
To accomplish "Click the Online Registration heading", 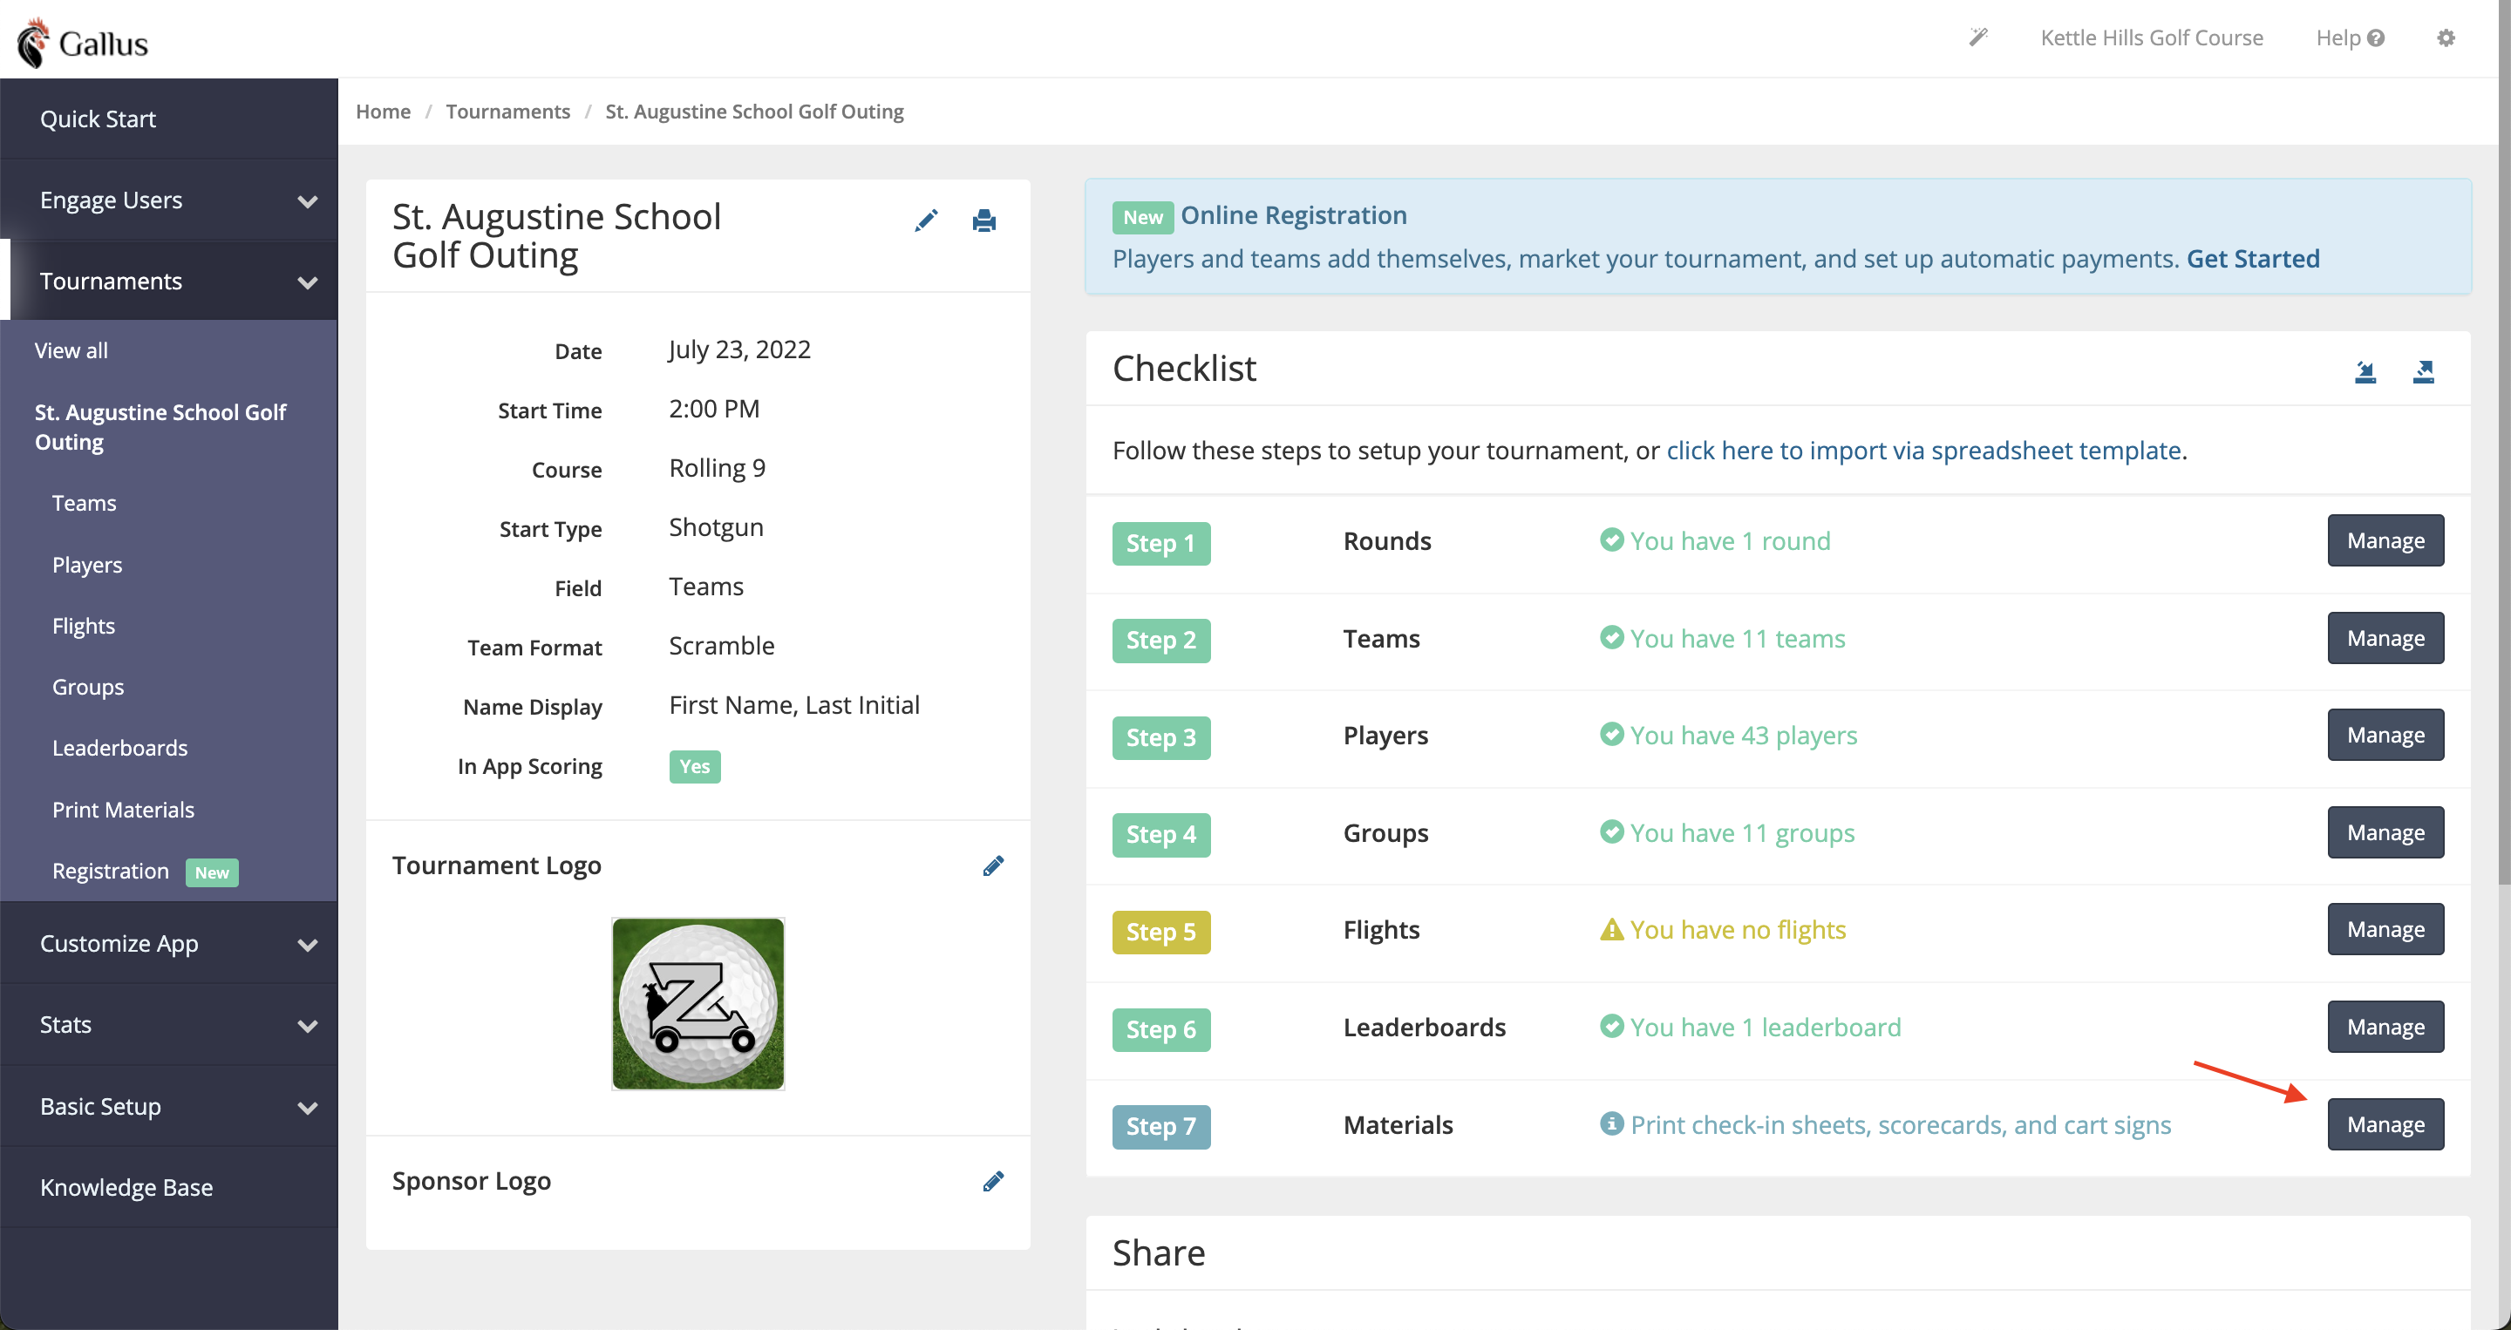I will tap(1294, 214).
